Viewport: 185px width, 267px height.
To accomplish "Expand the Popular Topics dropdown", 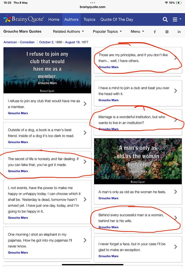I will (107, 32).
